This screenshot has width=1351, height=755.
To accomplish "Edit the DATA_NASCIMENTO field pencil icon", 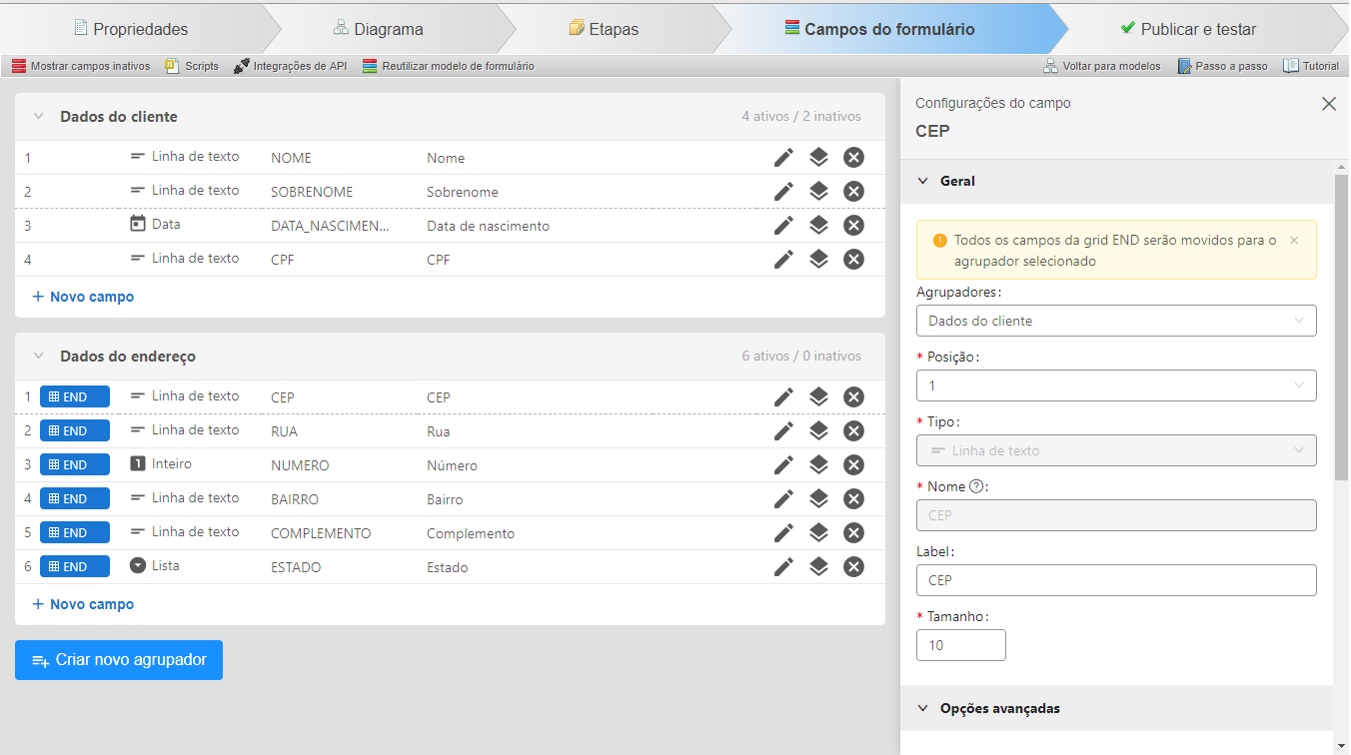I will (x=784, y=226).
